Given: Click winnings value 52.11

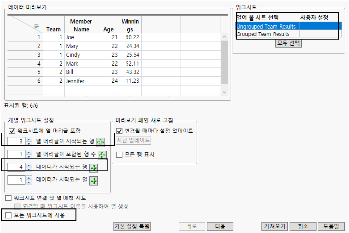Looking at the screenshot, I should (x=130, y=64).
